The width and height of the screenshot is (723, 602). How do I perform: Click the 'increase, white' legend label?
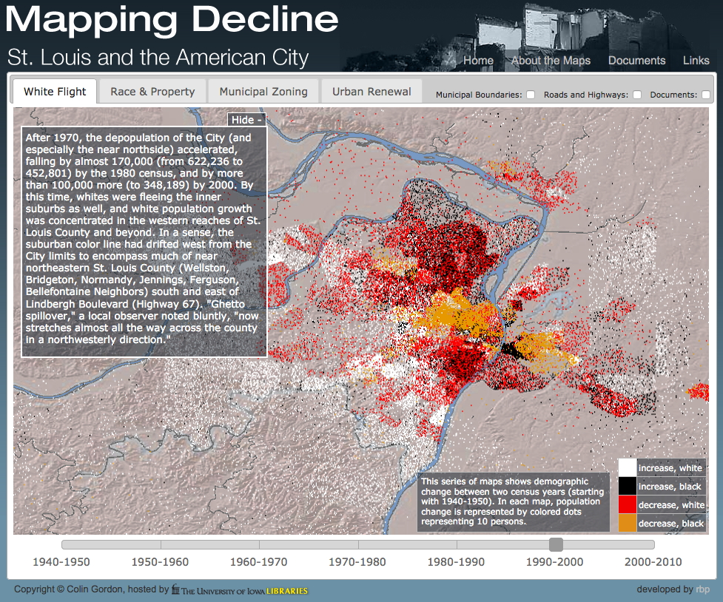pyautogui.click(x=670, y=468)
